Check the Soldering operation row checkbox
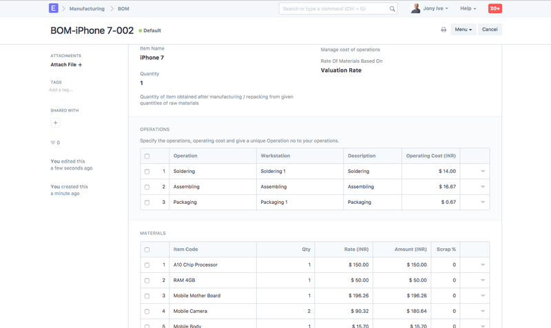 coord(147,172)
